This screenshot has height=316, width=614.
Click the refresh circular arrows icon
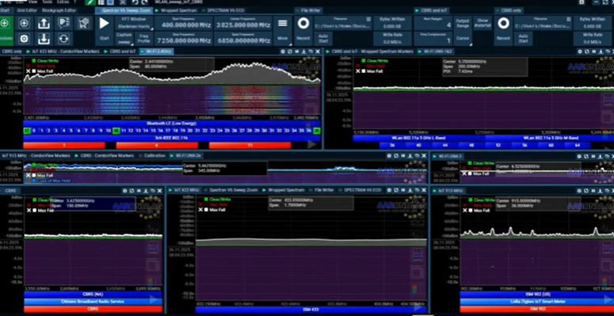[63, 39]
